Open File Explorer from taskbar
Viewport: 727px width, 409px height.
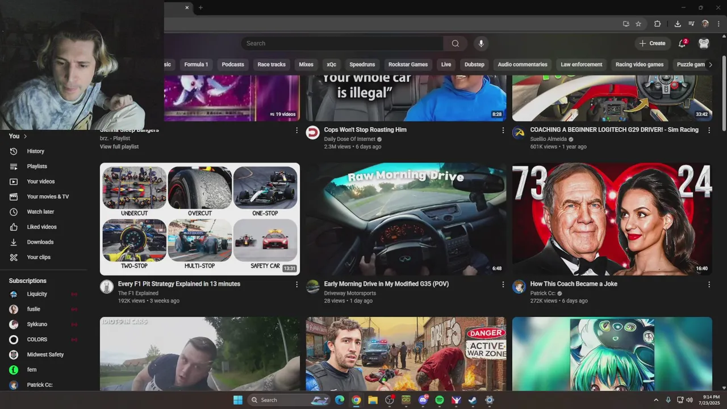pos(373,400)
